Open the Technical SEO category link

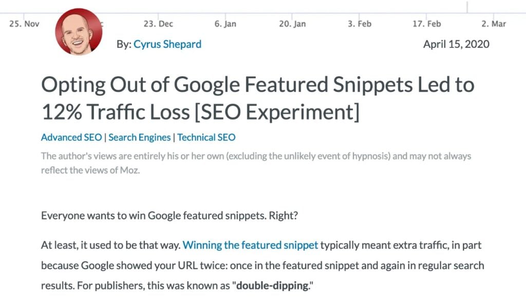206,137
